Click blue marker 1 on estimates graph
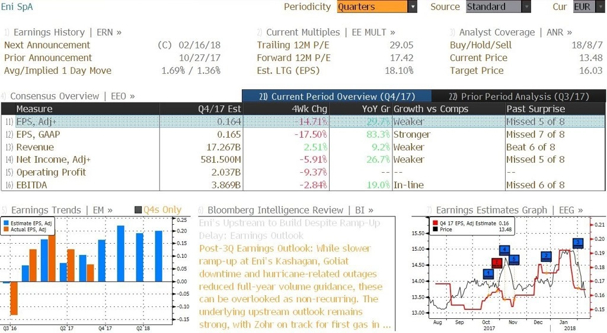 [488, 273]
